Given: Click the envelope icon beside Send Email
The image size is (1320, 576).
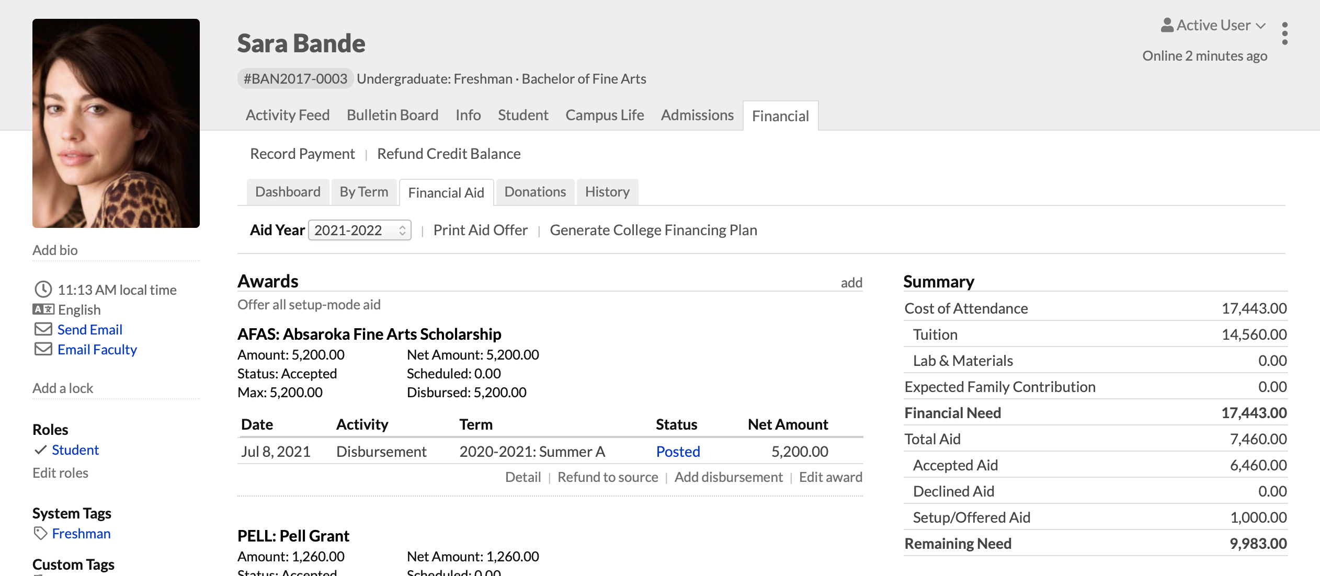Looking at the screenshot, I should pyautogui.click(x=43, y=329).
